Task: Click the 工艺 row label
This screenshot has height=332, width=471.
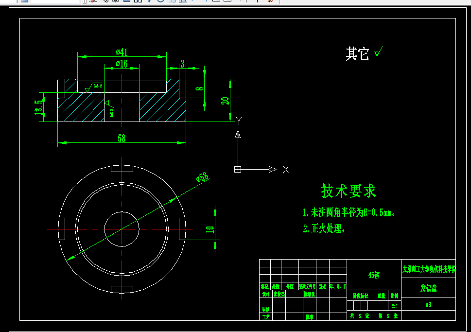Action: (266, 317)
